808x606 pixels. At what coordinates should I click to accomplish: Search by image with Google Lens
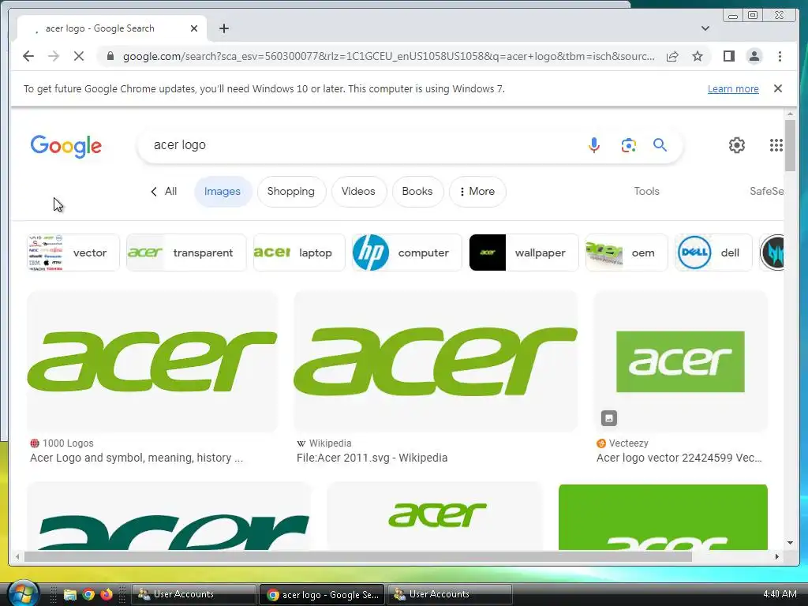[628, 145]
